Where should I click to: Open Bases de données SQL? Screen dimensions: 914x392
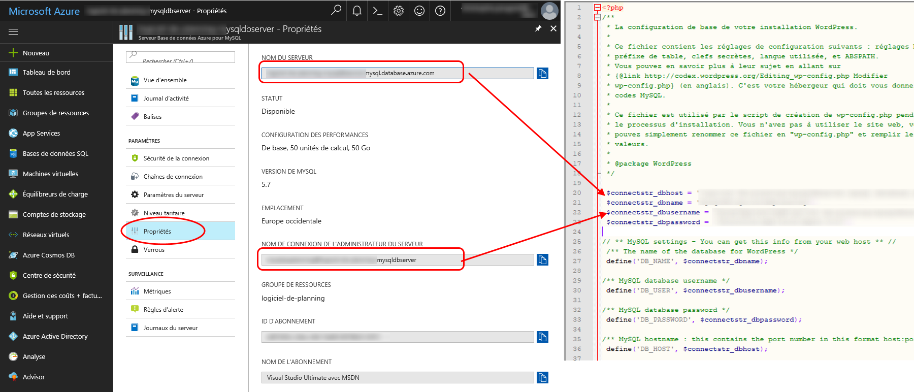56,153
